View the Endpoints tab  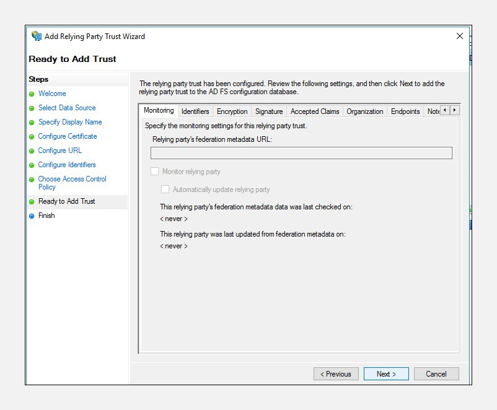click(x=405, y=111)
